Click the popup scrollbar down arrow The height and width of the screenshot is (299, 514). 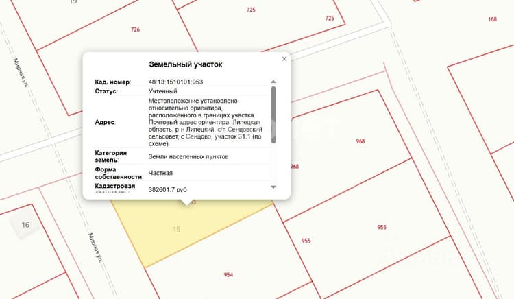tap(273, 187)
